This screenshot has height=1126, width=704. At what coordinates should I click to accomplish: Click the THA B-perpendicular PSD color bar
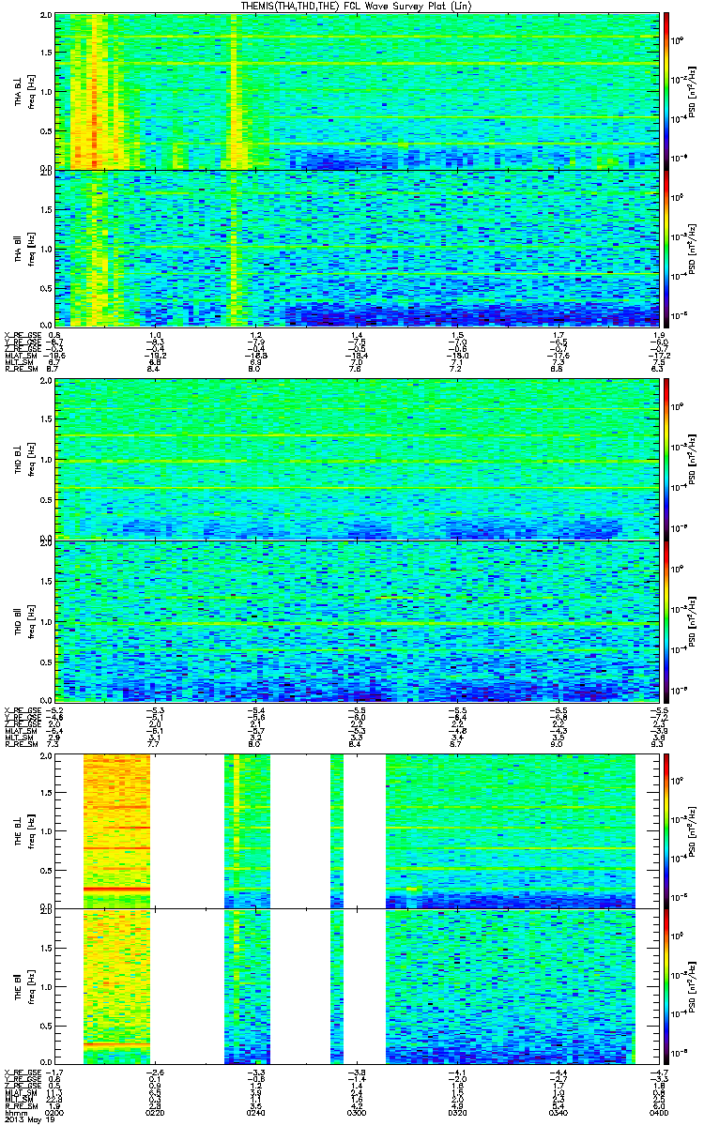667,91
